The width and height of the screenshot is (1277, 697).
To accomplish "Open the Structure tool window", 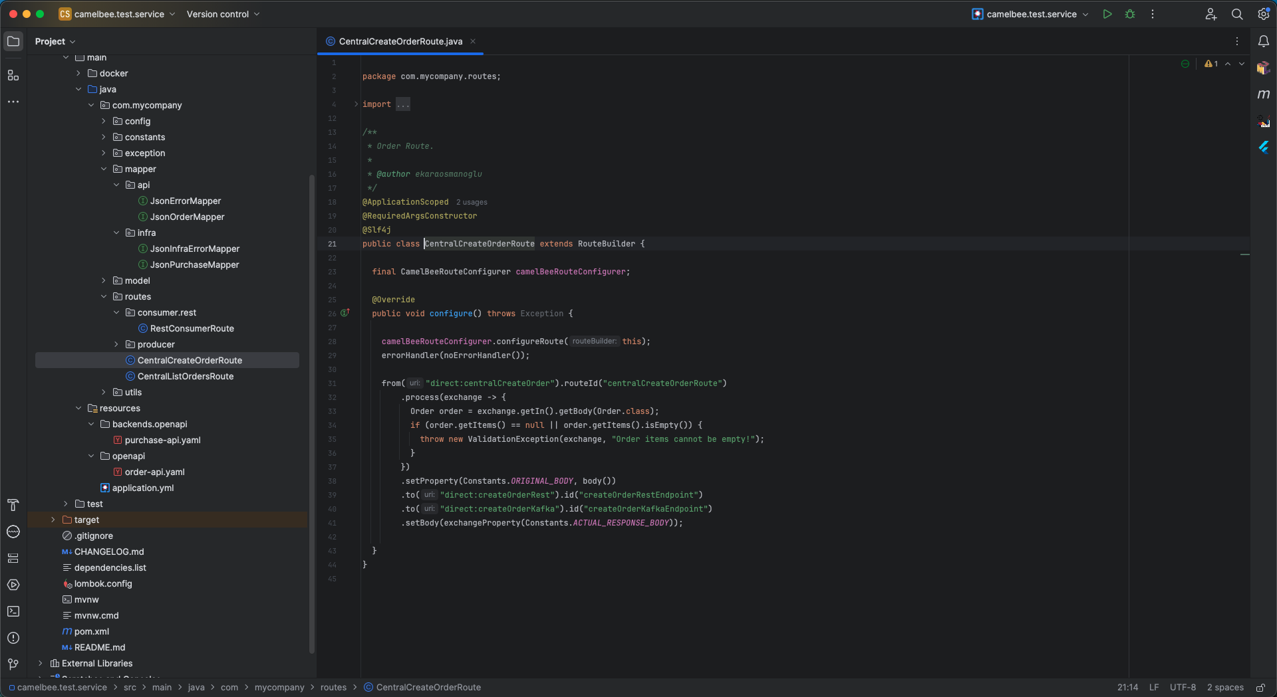I will [x=13, y=76].
